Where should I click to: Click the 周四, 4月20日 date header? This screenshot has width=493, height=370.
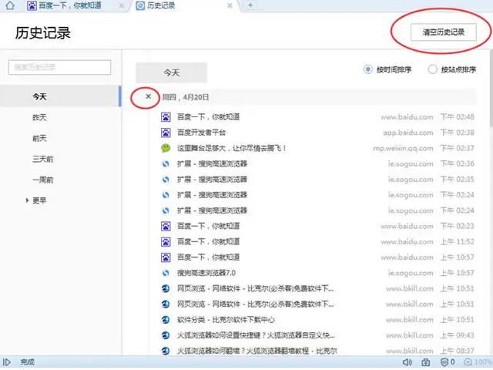pyautogui.click(x=186, y=97)
